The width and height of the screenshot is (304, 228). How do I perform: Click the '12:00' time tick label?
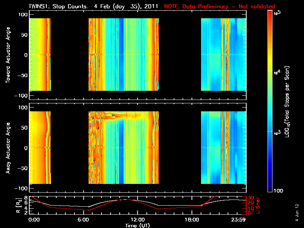[x=138, y=220]
